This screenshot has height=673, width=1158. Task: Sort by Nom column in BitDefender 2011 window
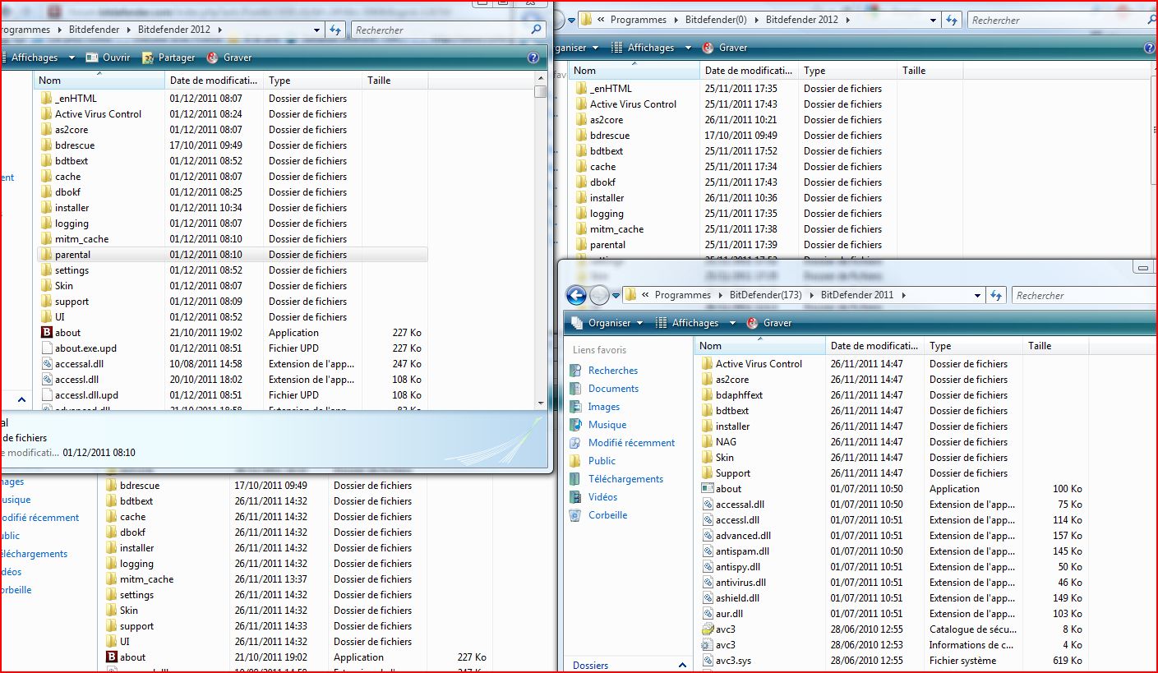(x=760, y=346)
